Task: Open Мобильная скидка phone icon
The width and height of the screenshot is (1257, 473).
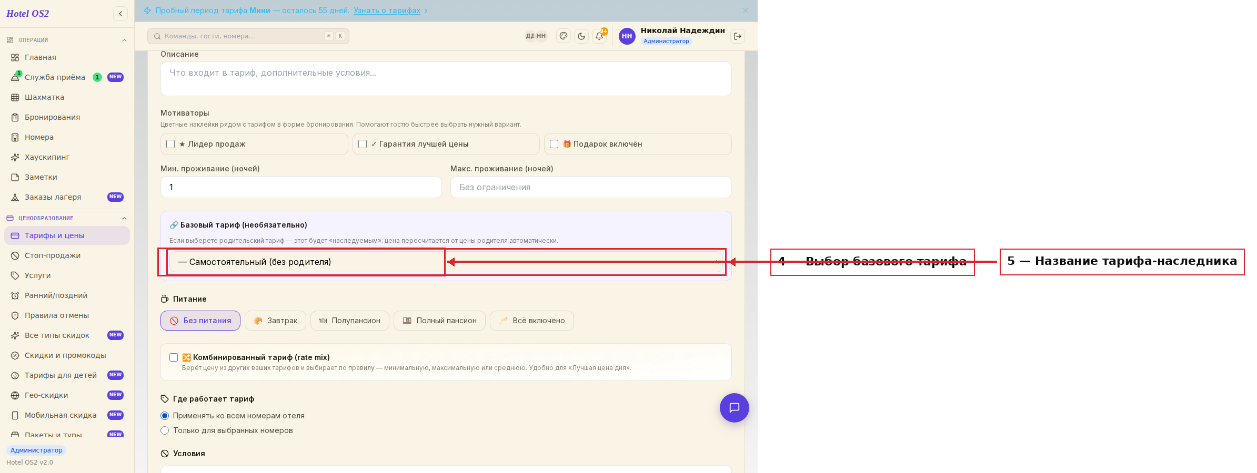Action: click(15, 415)
